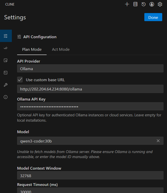Open the account profile icon
The height and width of the screenshot is (193, 167).
(152, 4)
